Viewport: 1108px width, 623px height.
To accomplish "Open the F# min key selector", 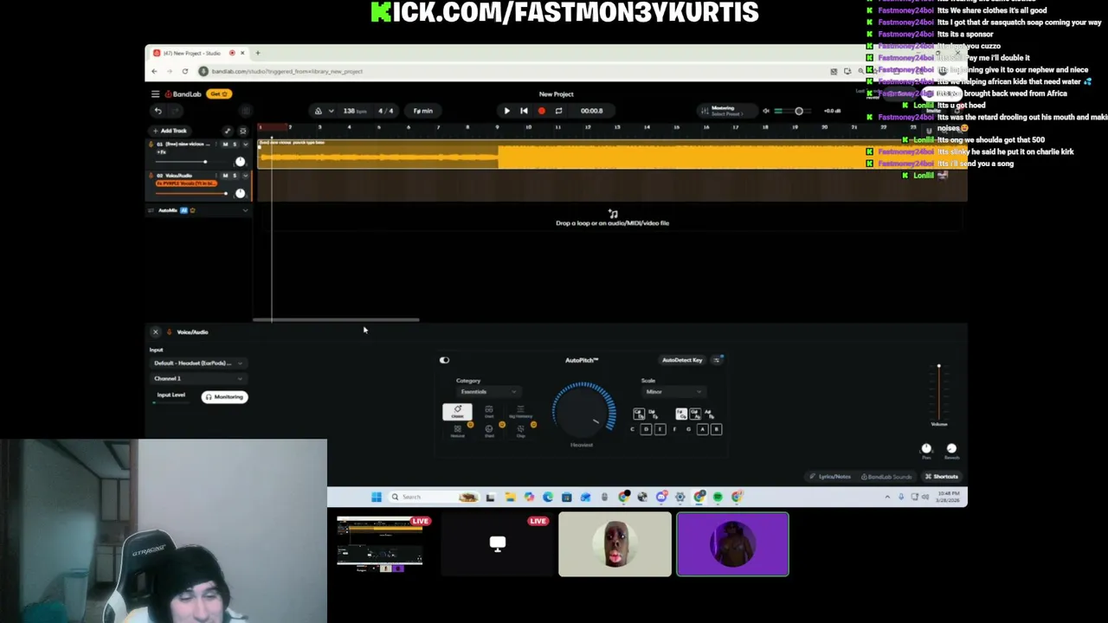I will point(422,111).
